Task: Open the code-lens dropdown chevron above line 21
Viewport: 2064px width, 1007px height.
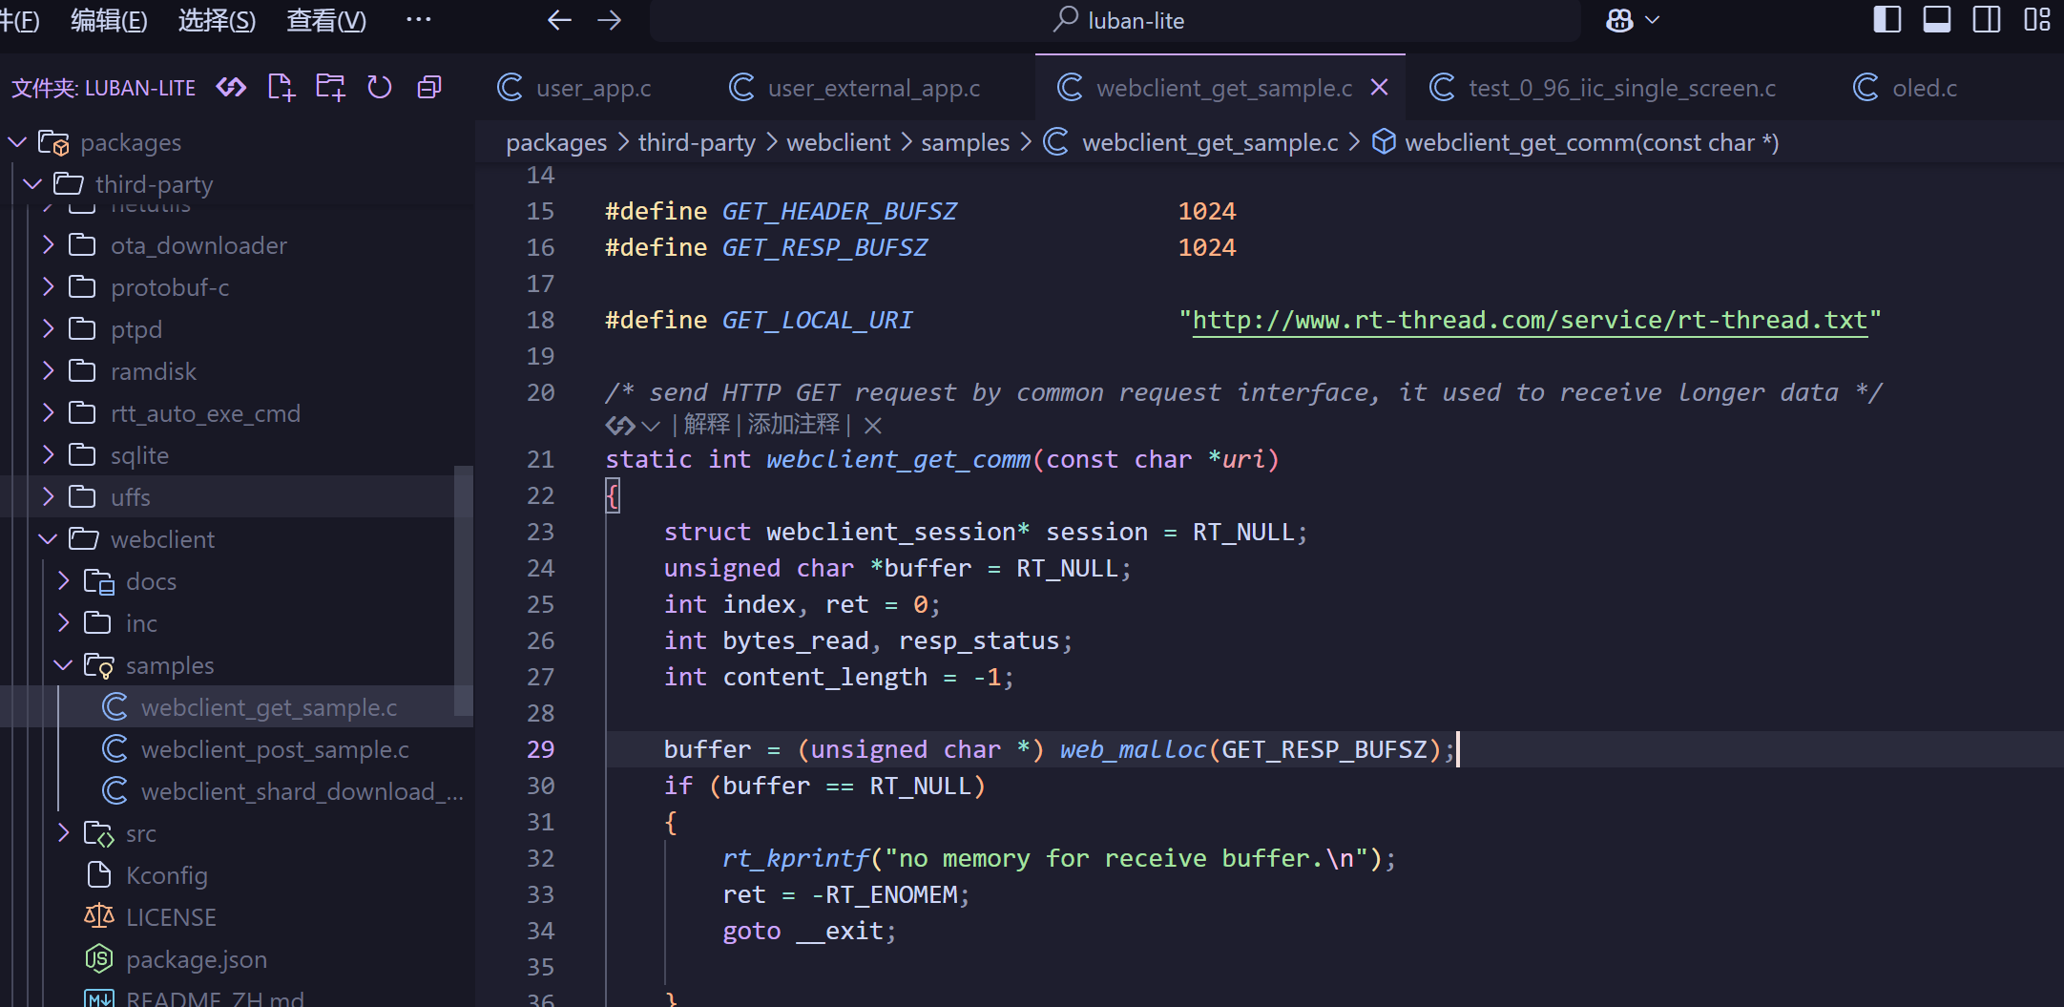Action: click(x=651, y=426)
